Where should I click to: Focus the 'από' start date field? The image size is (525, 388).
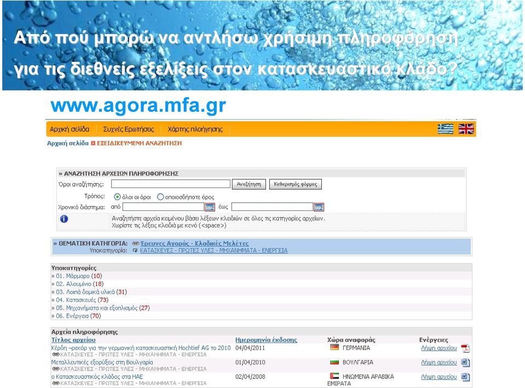click(163, 207)
